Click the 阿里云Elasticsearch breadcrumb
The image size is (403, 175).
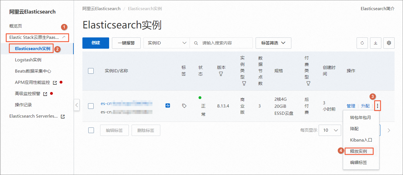coord(102,9)
